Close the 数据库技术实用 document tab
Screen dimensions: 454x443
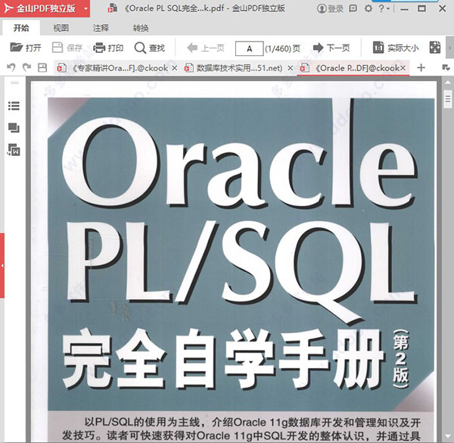click(x=291, y=68)
